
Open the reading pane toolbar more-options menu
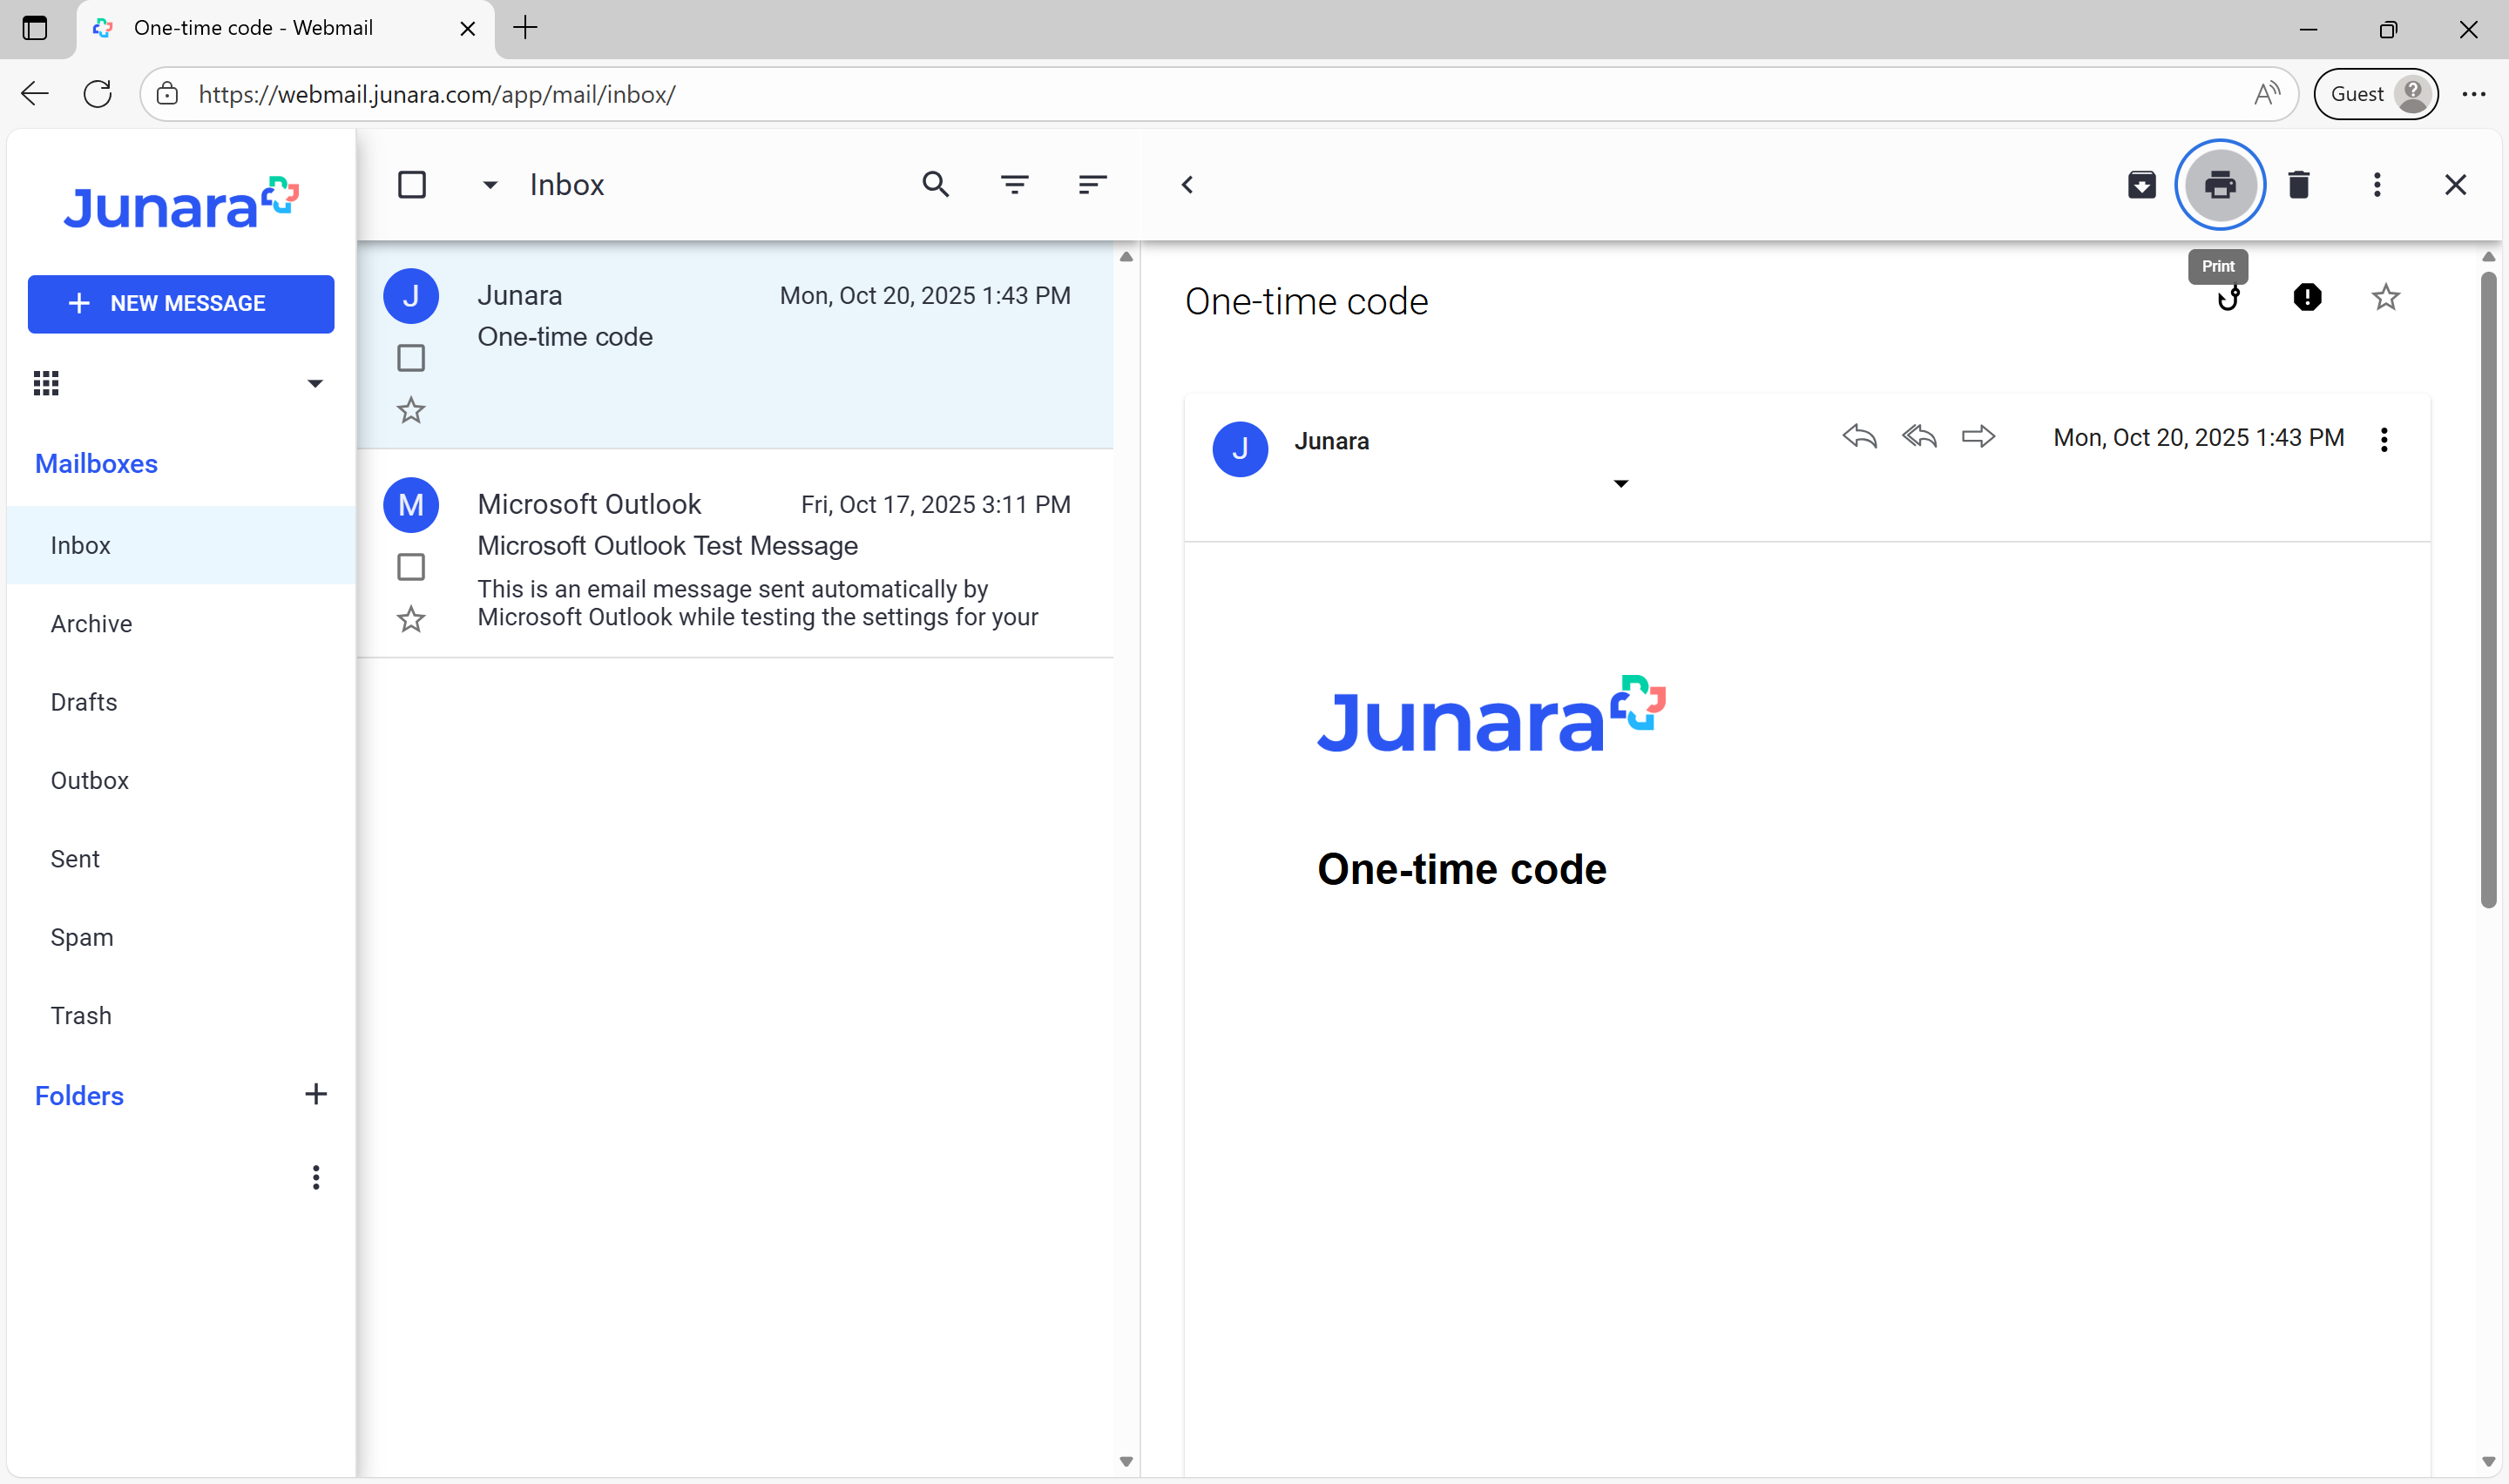pos(2377,185)
